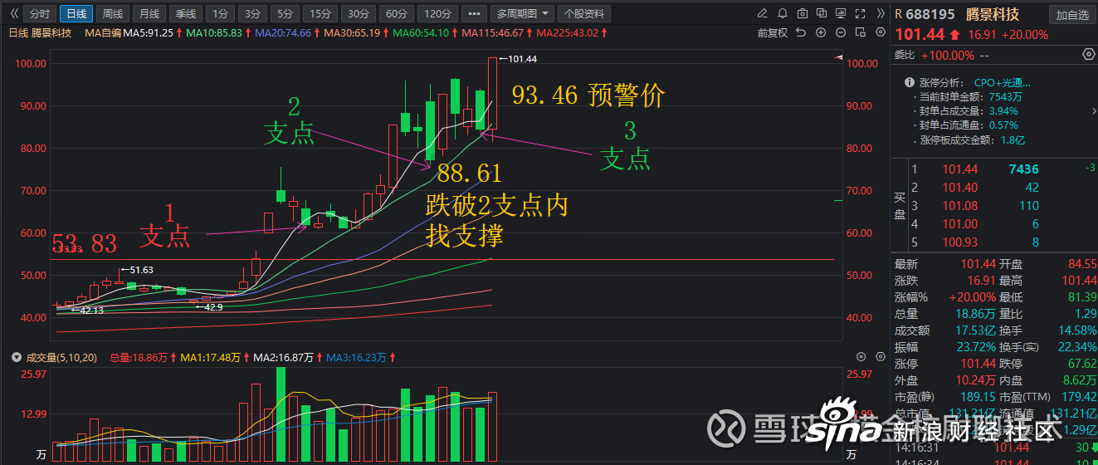Click the MA30:65.19 indicator value
The image size is (1098, 465).
351,32
